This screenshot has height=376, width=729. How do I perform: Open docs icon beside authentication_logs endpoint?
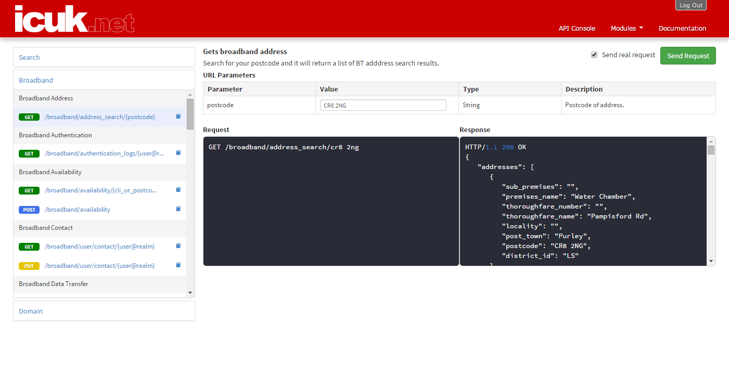(178, 153)
